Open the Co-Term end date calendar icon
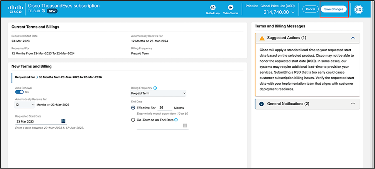The image size is (375, 169). click(x=185, y=125)
